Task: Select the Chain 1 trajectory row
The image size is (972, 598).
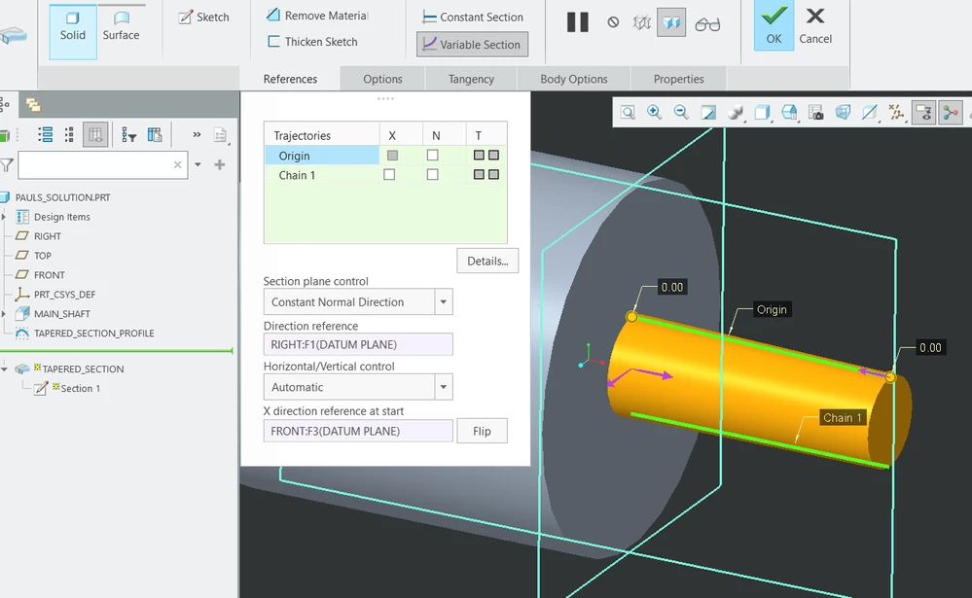Action: click(x=322, y=175)
